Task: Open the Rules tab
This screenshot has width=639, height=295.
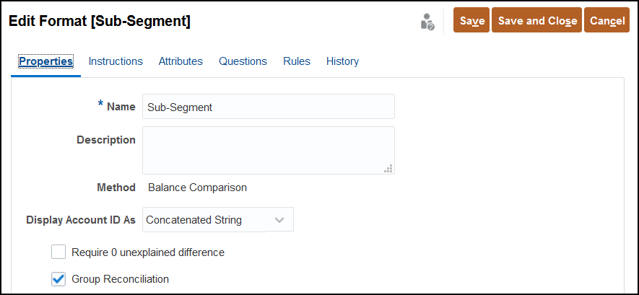Action: click(x=297, y=61)
